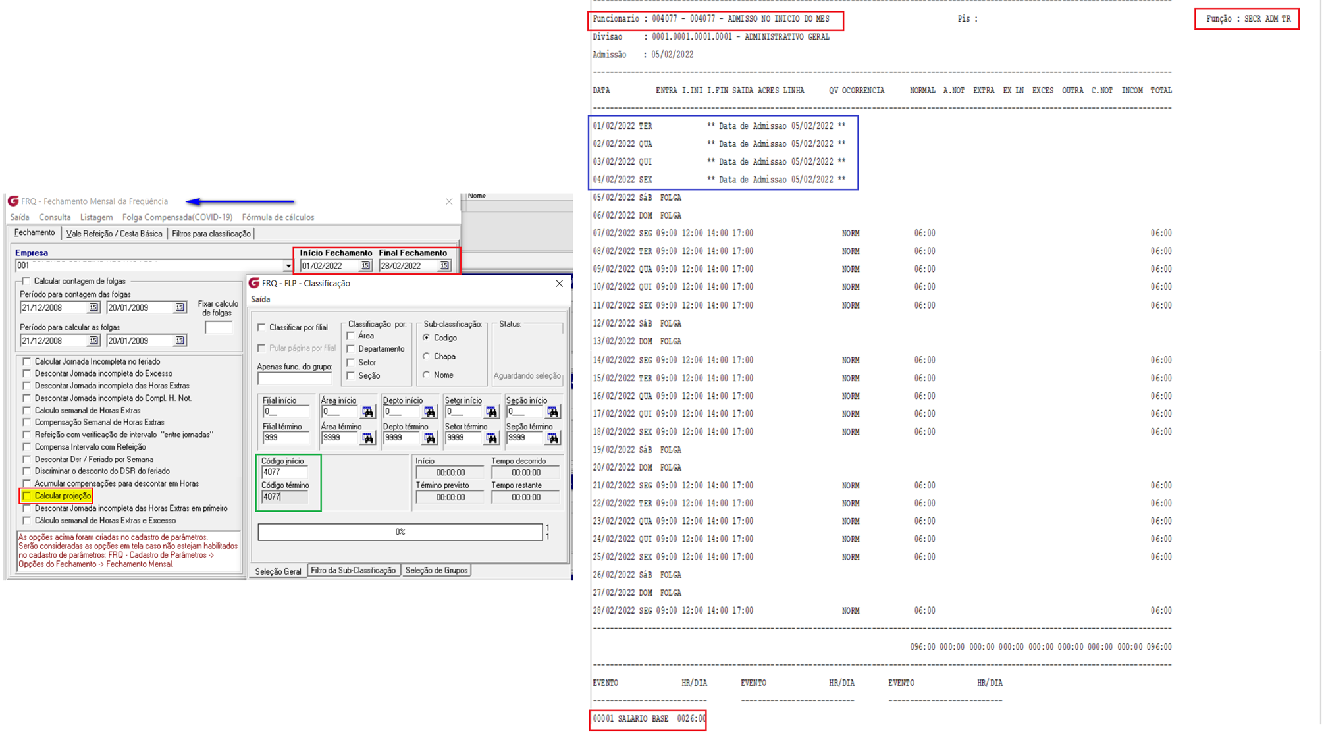Screen dimensions: 1324x738
Task: Open the Fórmula de cálculos menu
Action: [277, 217]
